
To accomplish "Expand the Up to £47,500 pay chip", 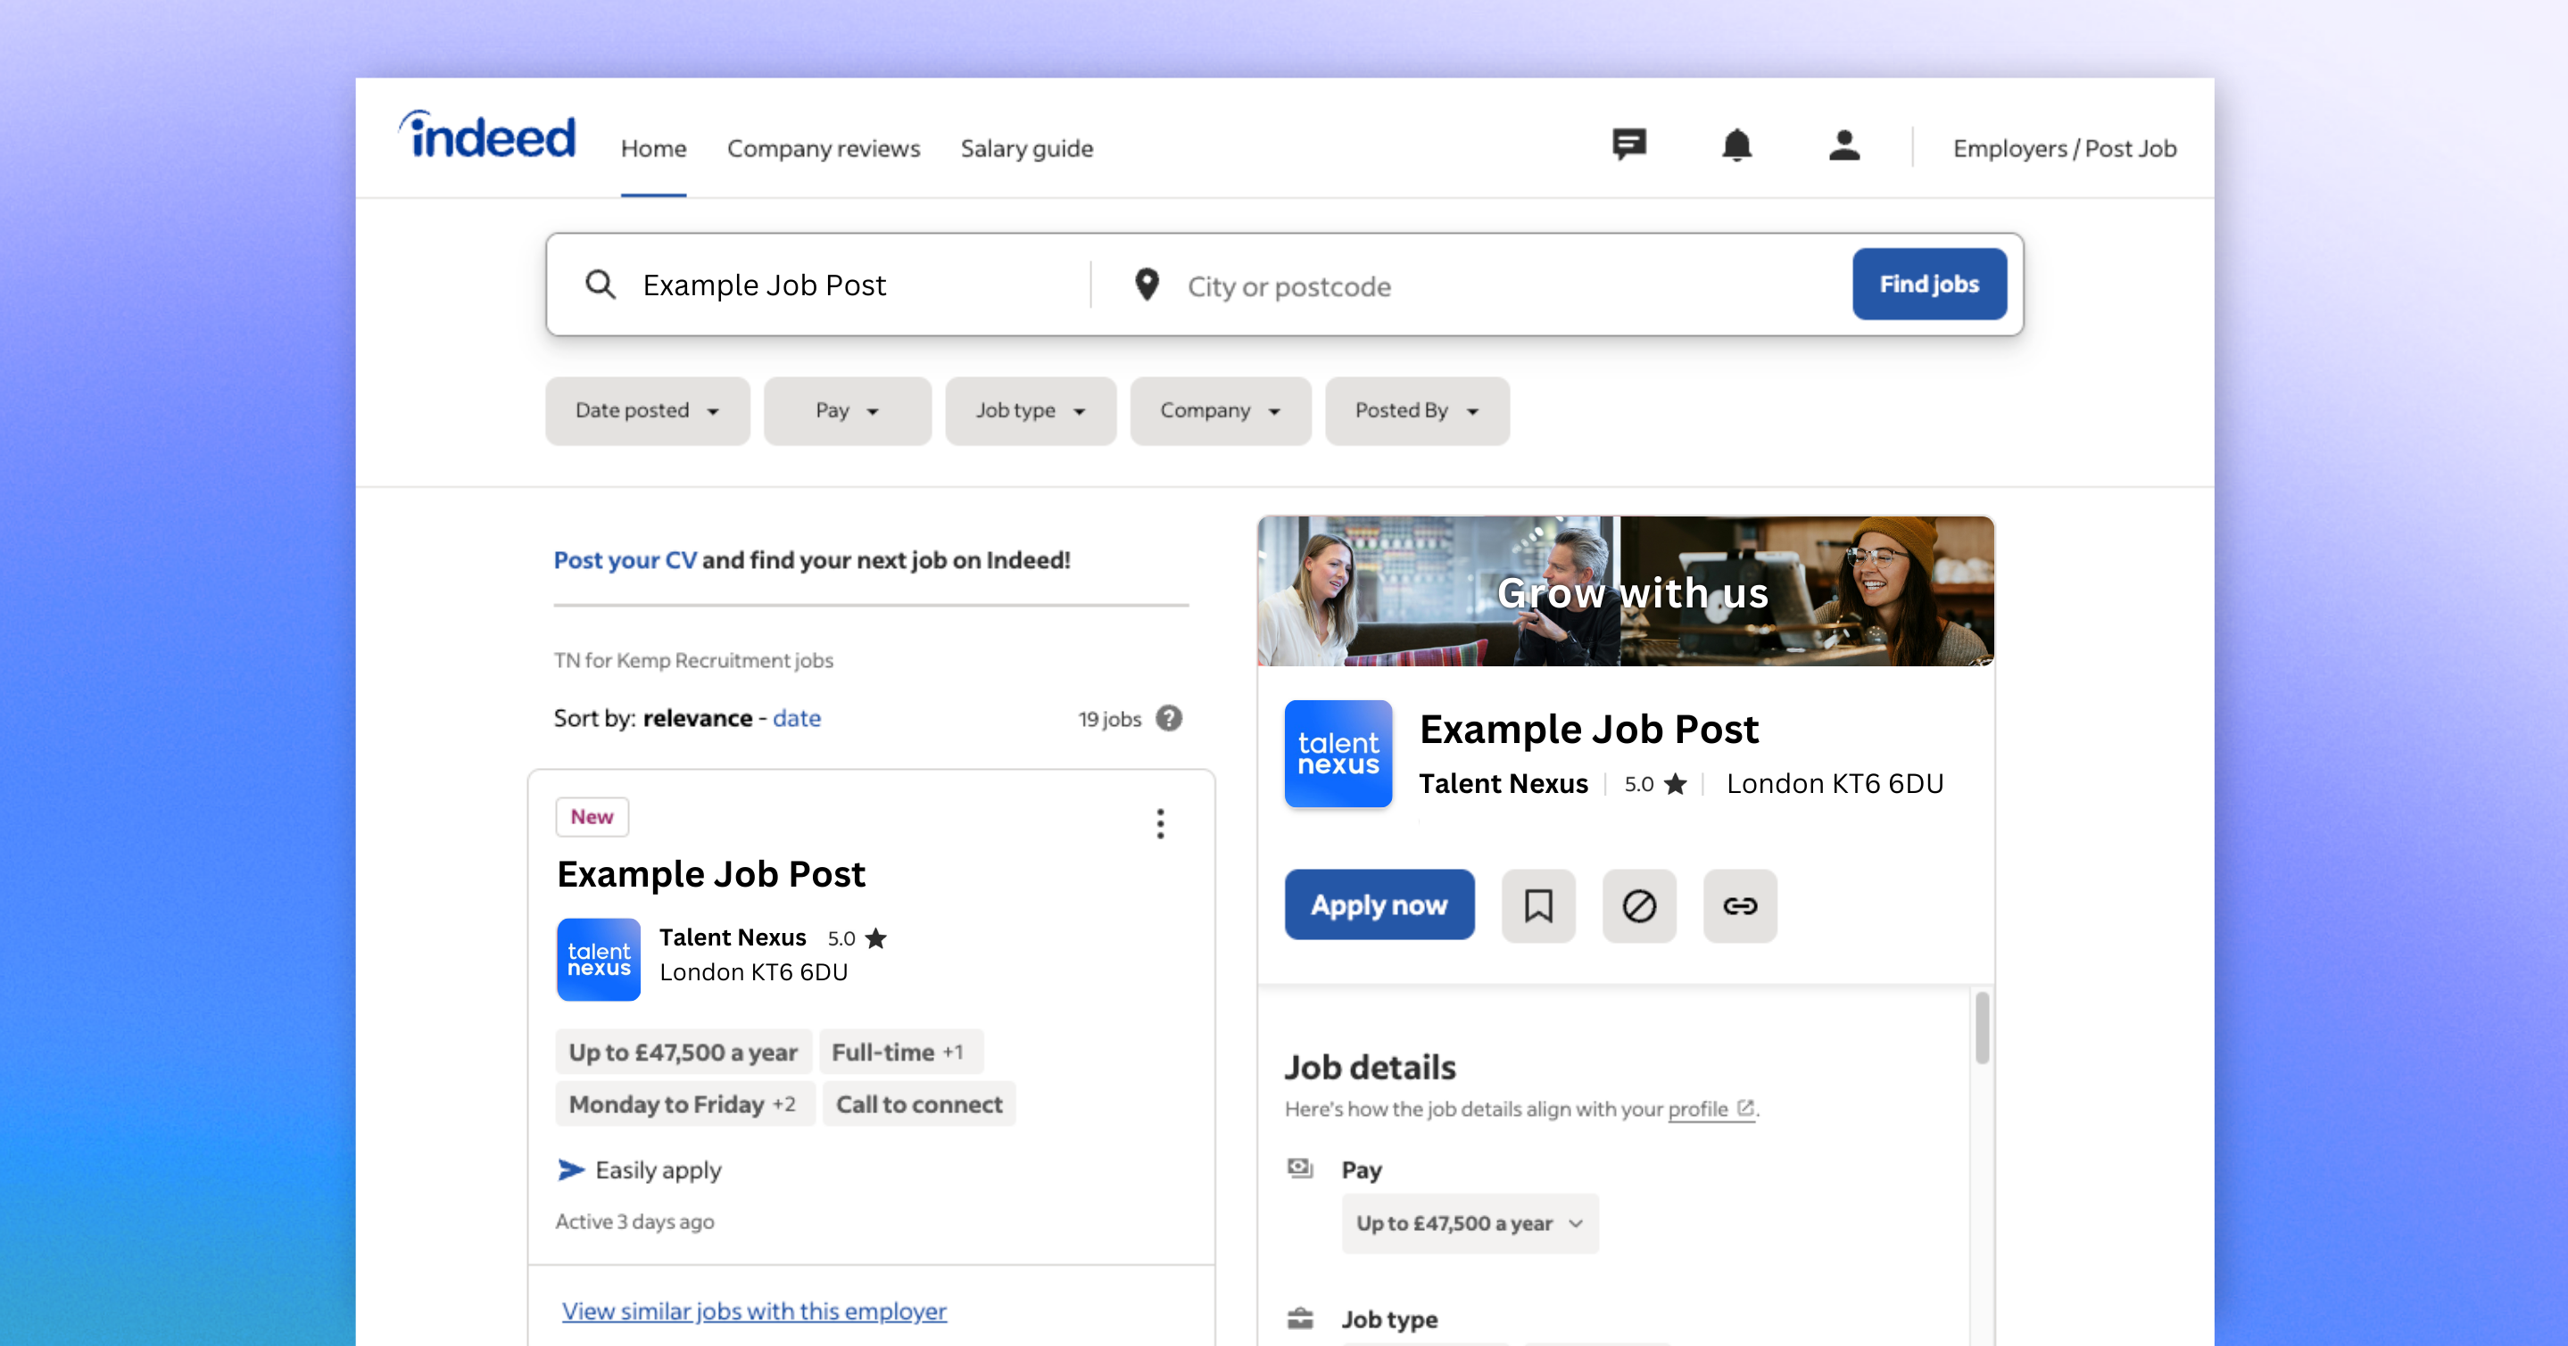I will click(1469, 1222).
